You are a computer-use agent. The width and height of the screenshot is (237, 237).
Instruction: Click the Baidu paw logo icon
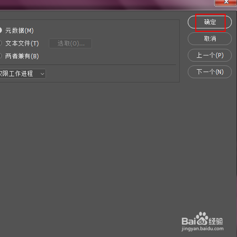point(201,218)
